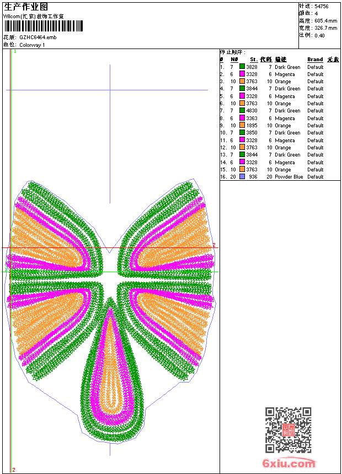Click the GZHC6464.emb file name
The height and width of the screenshot is (474, 342).
click(x=38, y=37)
